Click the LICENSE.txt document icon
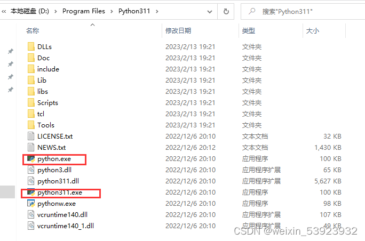365x241 pixels. (x=31, y=136)
